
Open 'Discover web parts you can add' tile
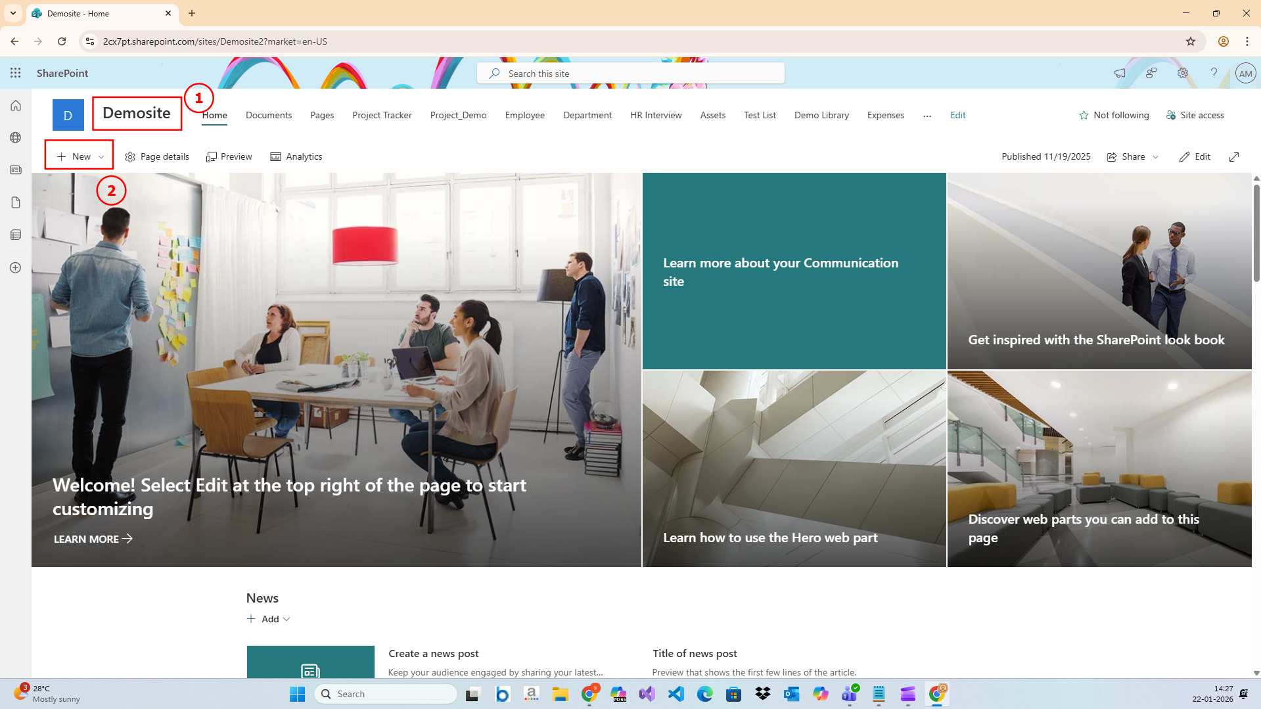1099,469
